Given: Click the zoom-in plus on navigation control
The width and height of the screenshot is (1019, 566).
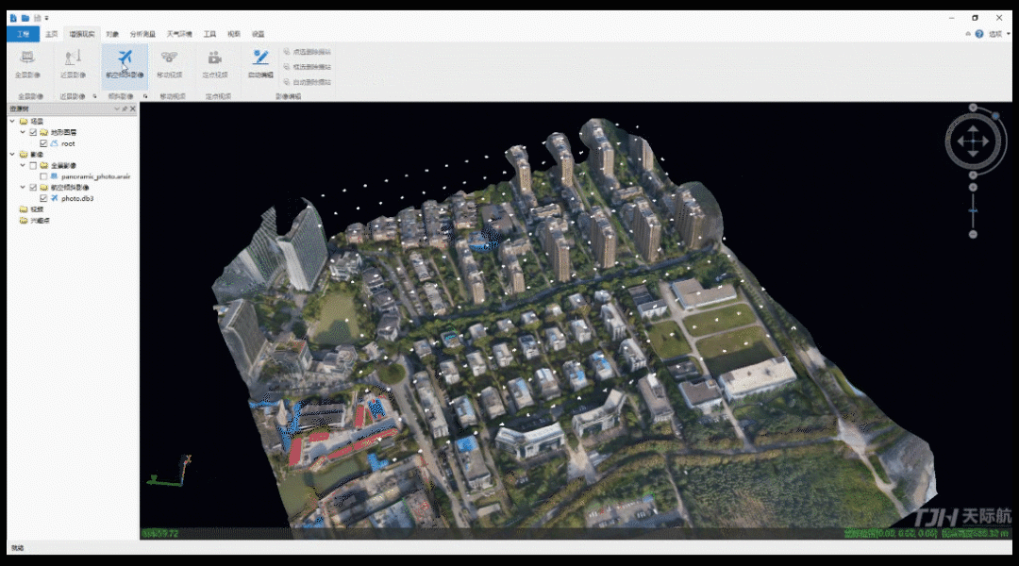Looking at the screenshot, I should tap(973, 188).
